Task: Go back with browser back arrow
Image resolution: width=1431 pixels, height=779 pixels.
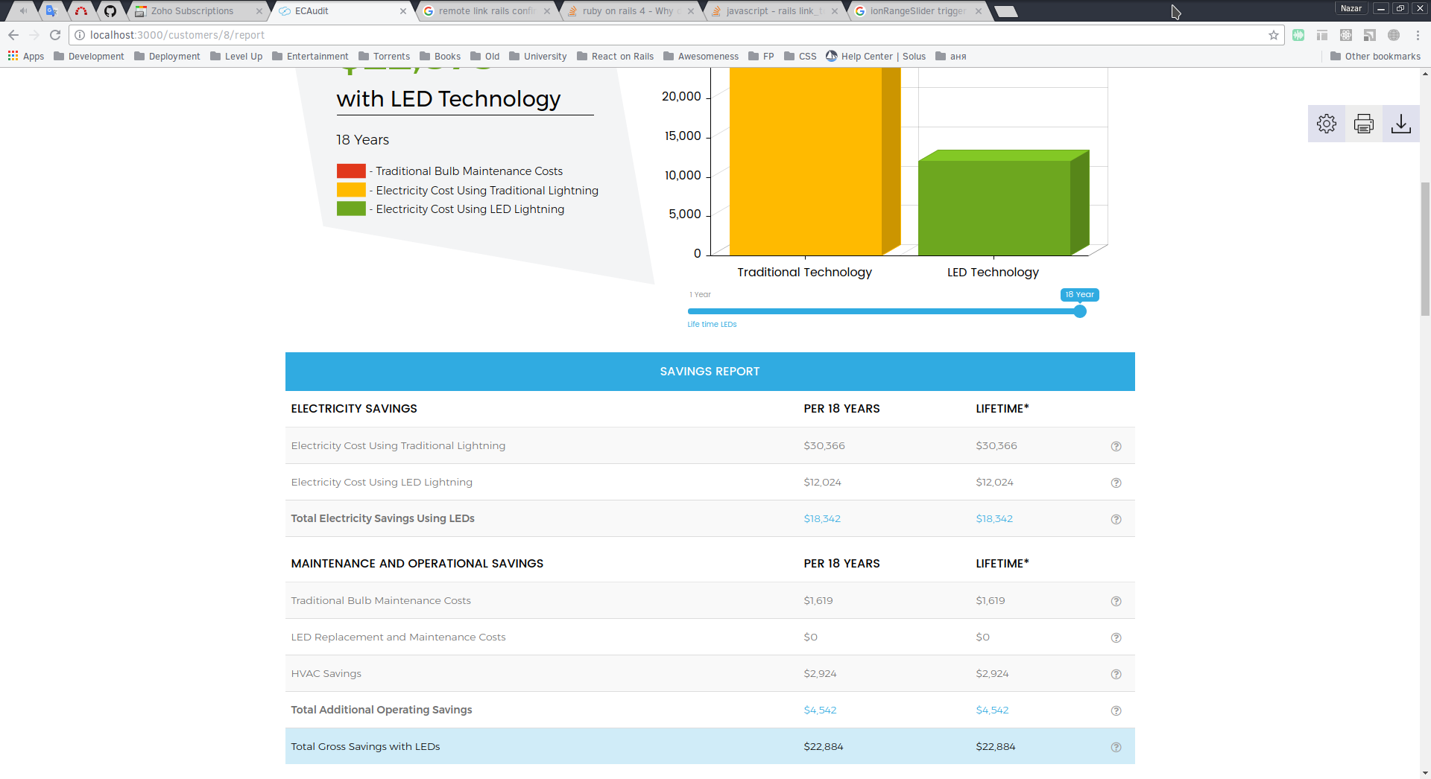Action: click(x=13, y=35)
